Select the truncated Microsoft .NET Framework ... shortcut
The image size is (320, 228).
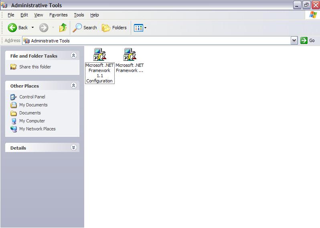(130, 60)
